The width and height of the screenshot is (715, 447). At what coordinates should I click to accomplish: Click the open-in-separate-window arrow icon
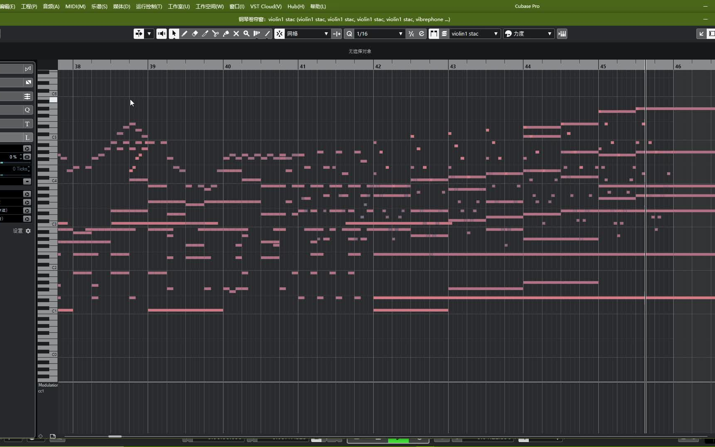pyautogui.click(x=701, y=34)
